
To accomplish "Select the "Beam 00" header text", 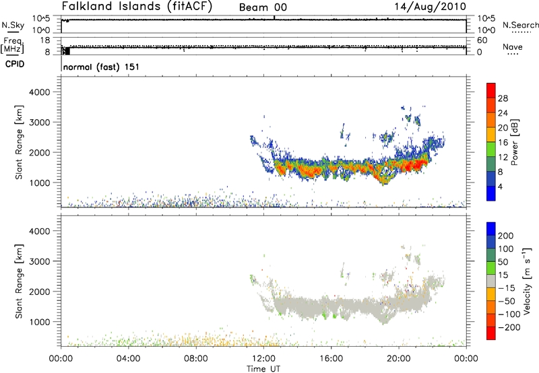I will click(x=263, y=7).
